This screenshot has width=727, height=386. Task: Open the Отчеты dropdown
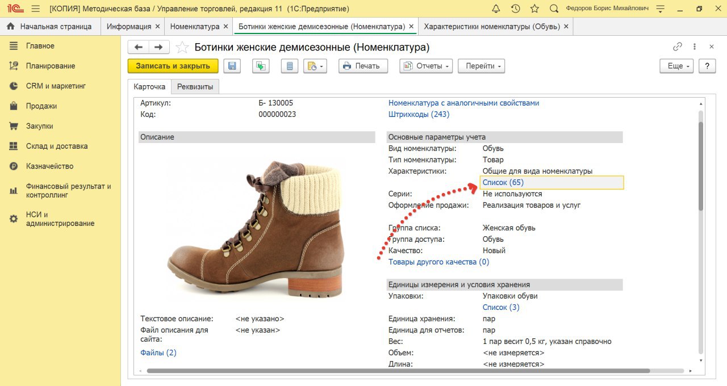426,66
